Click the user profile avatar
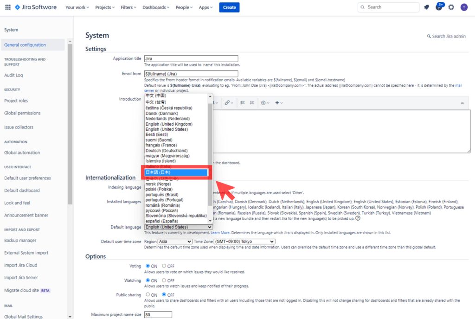The height and width of the screenshot is (319, 475). [x=464, y=7]
